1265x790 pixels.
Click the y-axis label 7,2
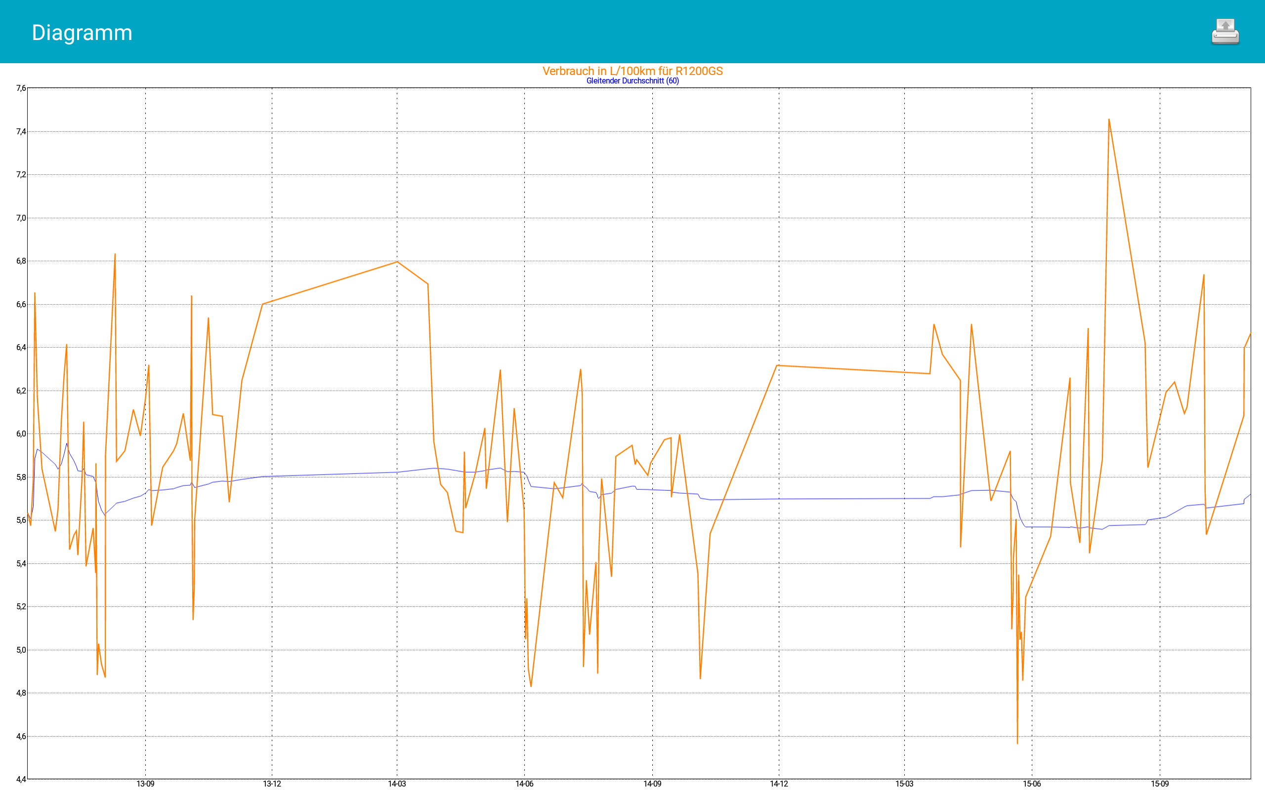coord(21,174)
